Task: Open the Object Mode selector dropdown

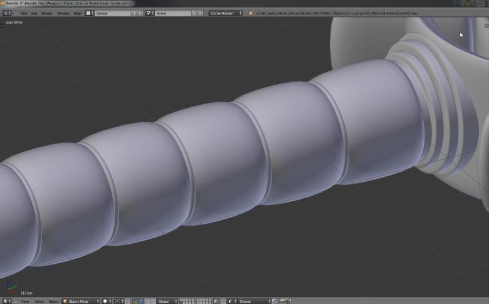Action: (x=81, y=301)
